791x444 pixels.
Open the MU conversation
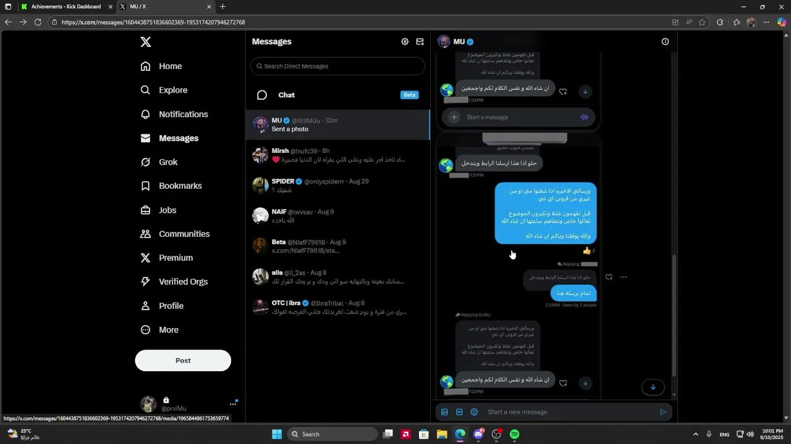(337, 125)
